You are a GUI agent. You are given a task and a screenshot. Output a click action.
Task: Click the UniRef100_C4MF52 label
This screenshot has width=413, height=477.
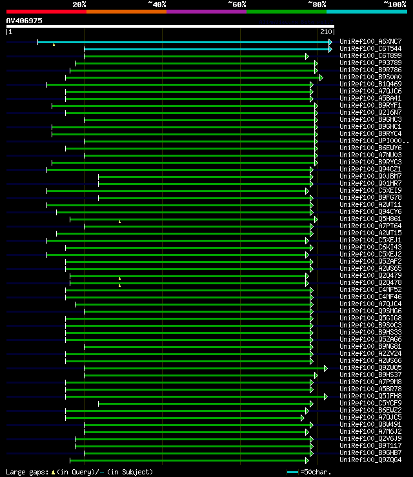click(x=370, y=289)
